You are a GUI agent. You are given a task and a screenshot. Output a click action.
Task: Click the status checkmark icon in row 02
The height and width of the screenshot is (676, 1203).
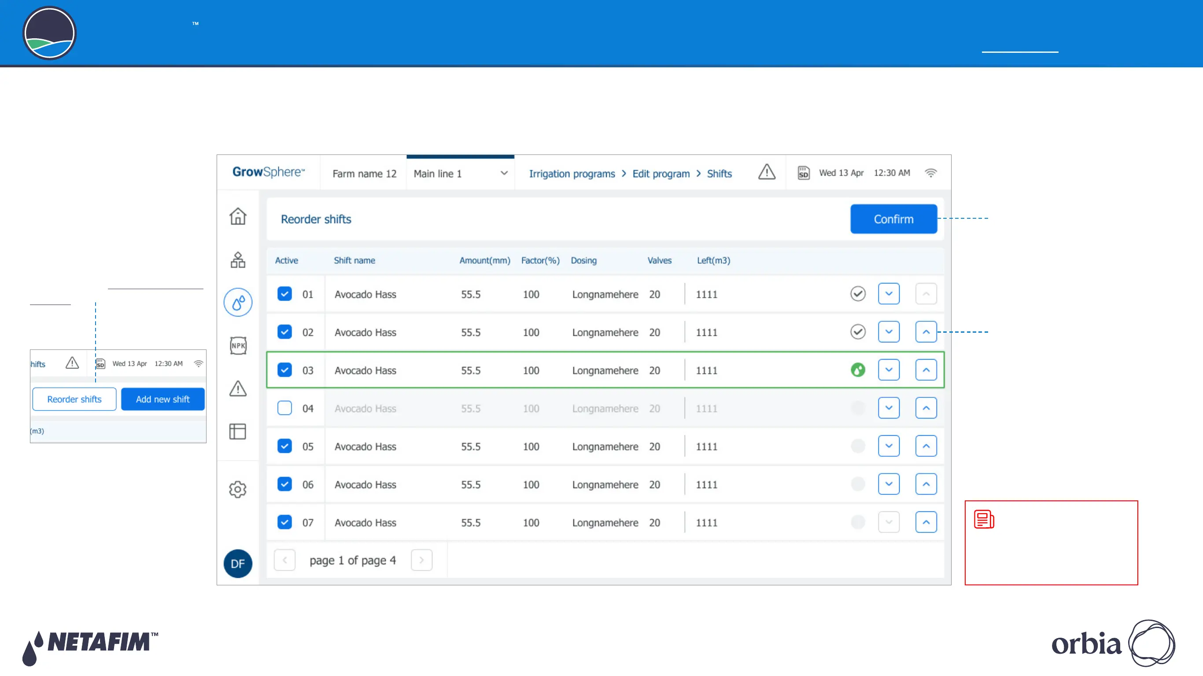[858, 332]
